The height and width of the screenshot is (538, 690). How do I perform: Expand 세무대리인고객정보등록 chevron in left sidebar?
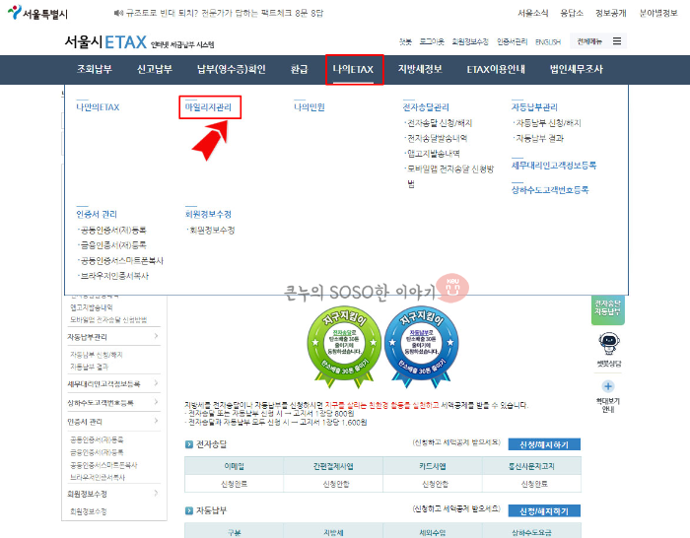pyautogui.click(x=156, y=383)
